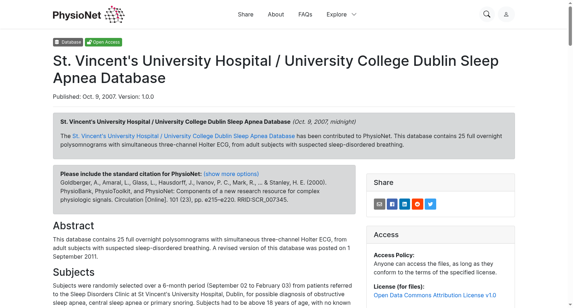This screenshot has height=308, width=573.
Task: Click the page vertical scrollbar thumb
Action: (x=570, y=26)
